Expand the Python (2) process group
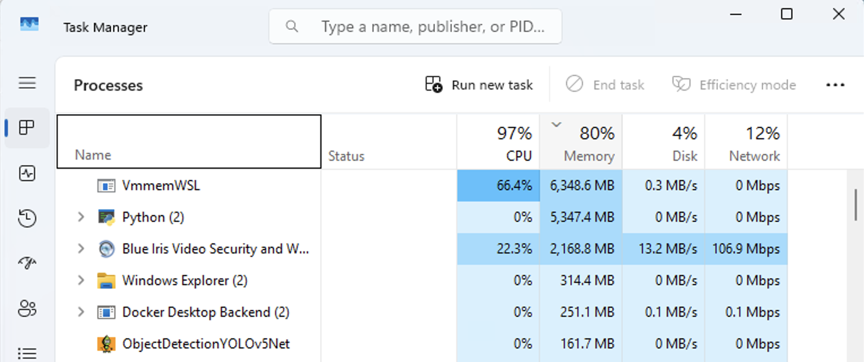 [81, 217]
